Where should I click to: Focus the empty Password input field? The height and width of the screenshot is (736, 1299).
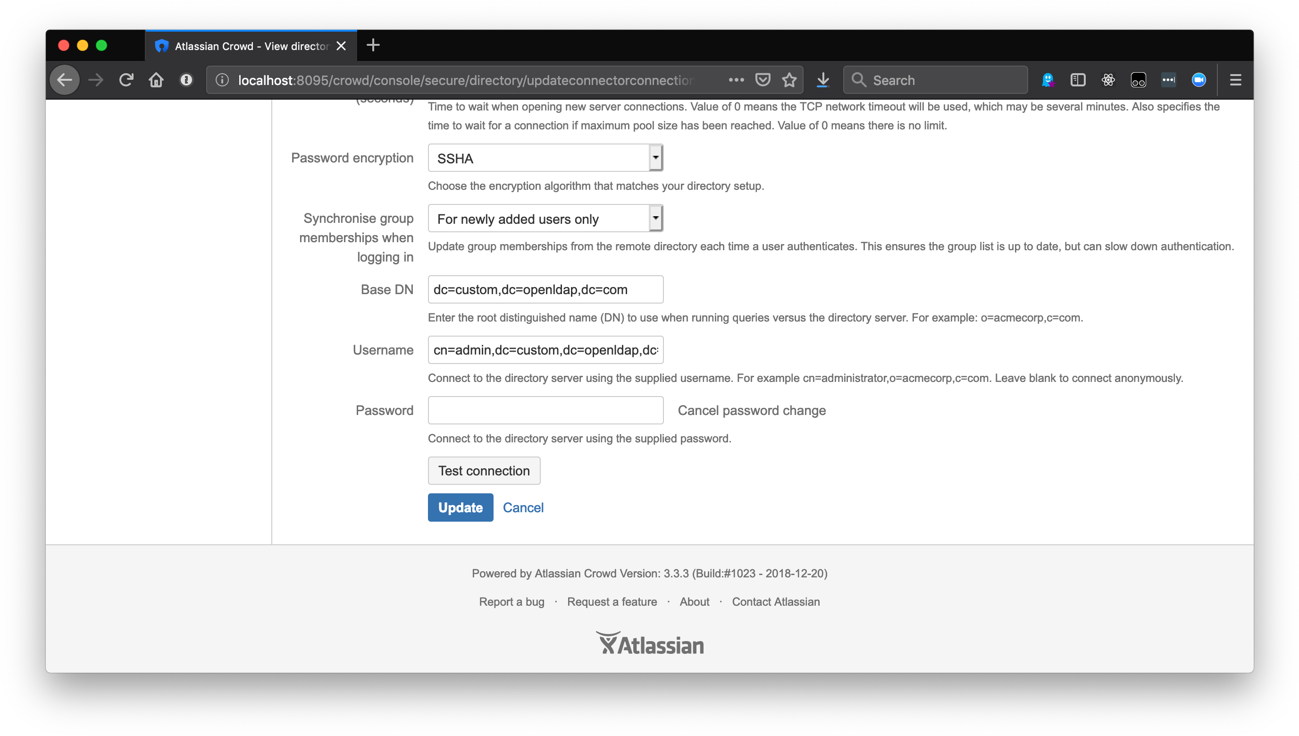pyautogui.click(x=545, y=410)
